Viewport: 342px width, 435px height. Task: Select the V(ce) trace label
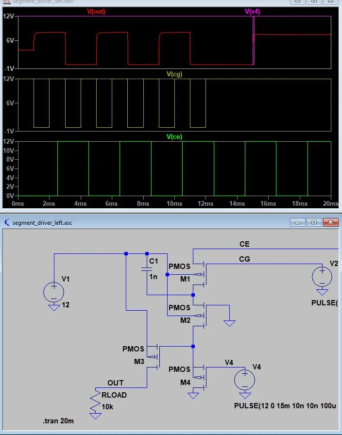(x=174, y=136)
